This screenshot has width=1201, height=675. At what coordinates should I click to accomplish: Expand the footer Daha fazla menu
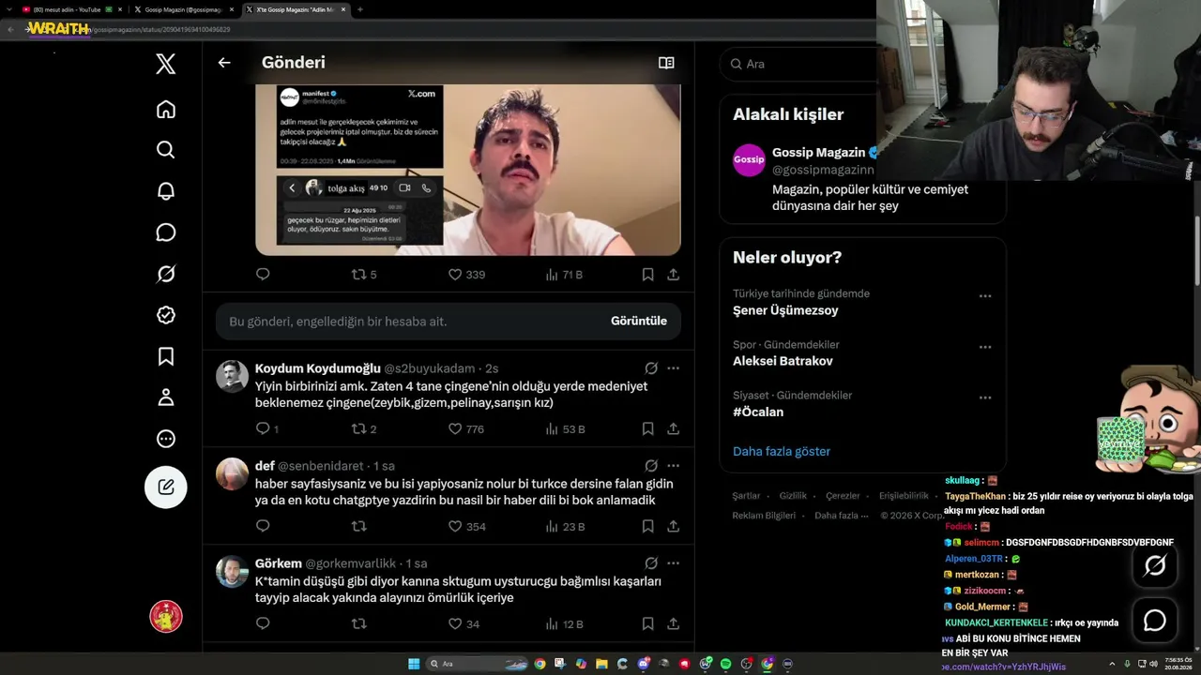pos(841,516)
